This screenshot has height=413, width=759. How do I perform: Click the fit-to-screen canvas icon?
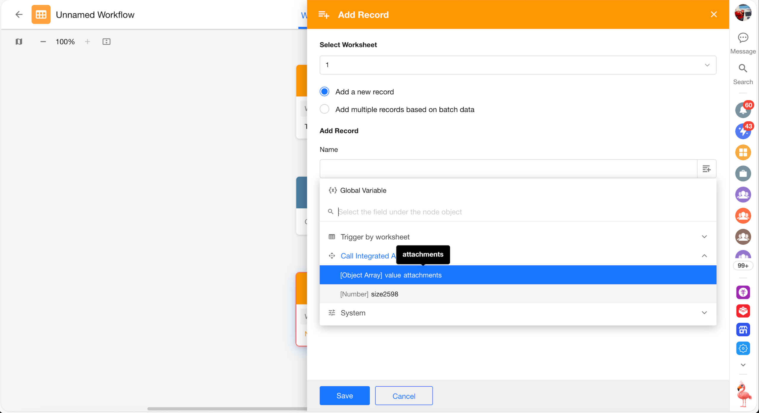pos(106,42)
